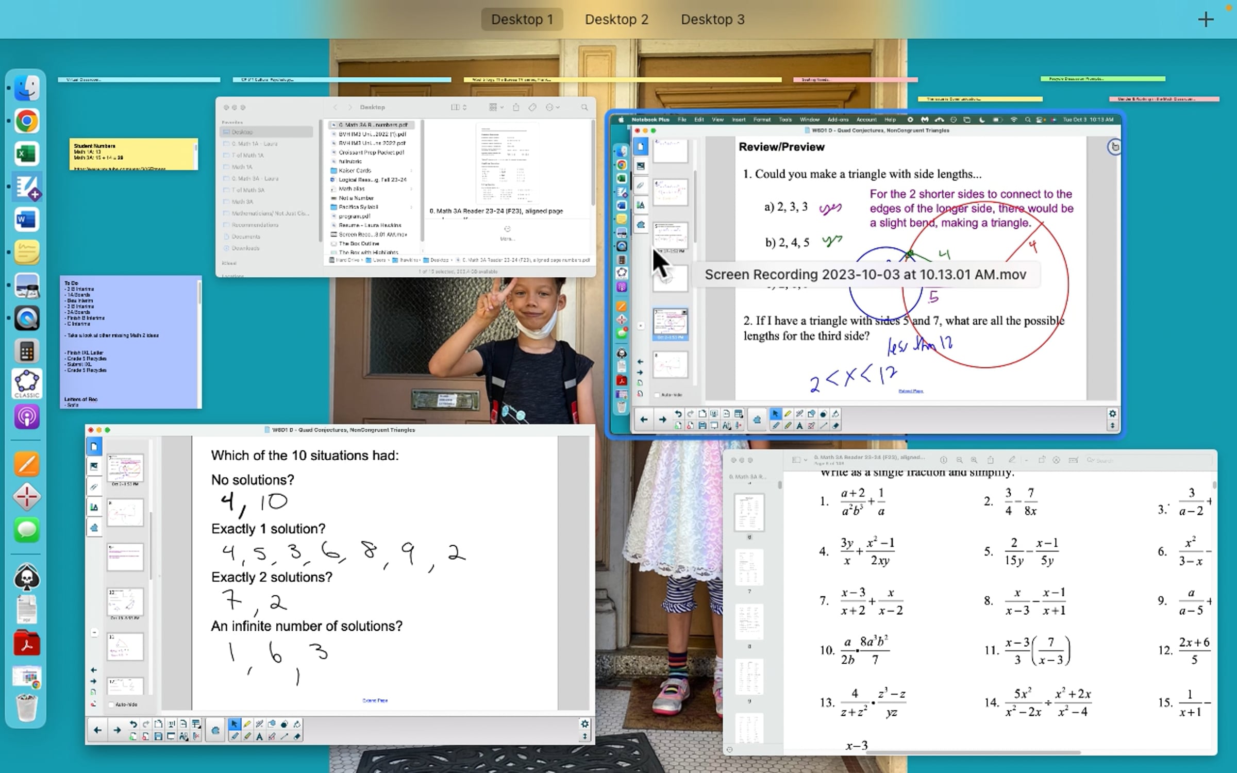Switch to the Desktop 2 space
This screenshot has width=1237, height=773.
(x=616, y=20)
